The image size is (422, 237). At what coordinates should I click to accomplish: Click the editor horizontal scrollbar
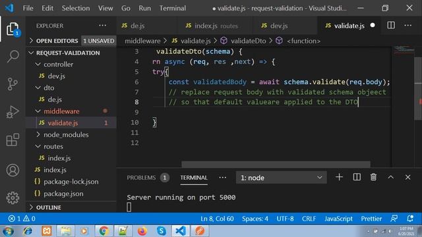[x=276, y=164]
